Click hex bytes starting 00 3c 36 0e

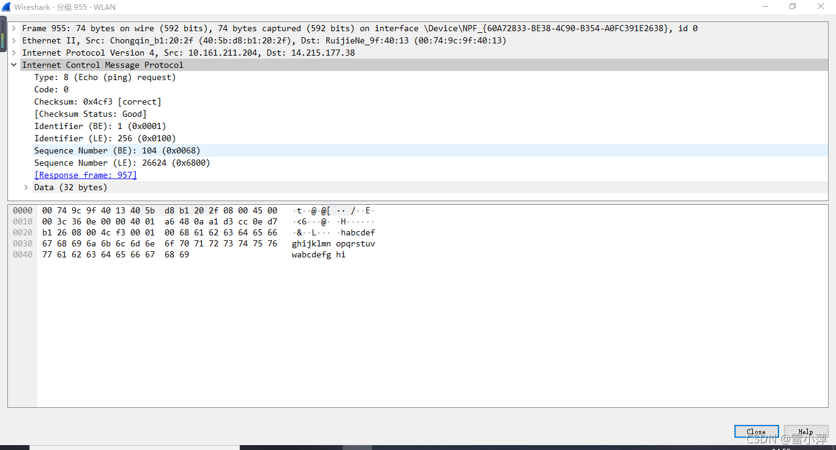160,221
